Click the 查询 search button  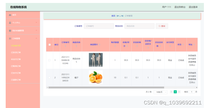(x=162, y=26)
